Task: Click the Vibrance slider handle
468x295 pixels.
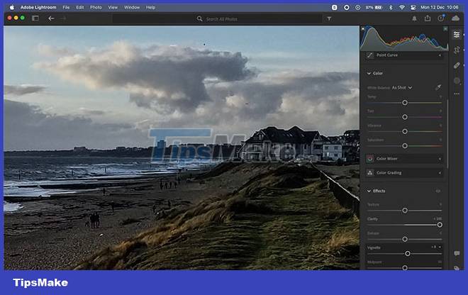Action: tap(405, 131)
